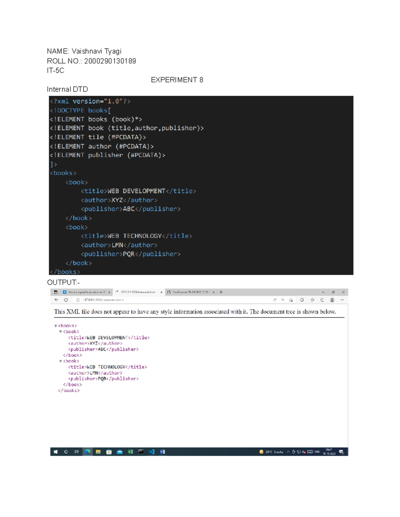Open Microsoft Edge from the taskbar
Image resolution: width=400 pixels, height=517 pixels.
pos(88,452)
